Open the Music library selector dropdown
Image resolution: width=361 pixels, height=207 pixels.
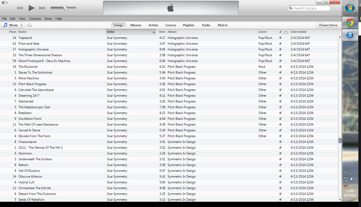[x=13, y=25]
